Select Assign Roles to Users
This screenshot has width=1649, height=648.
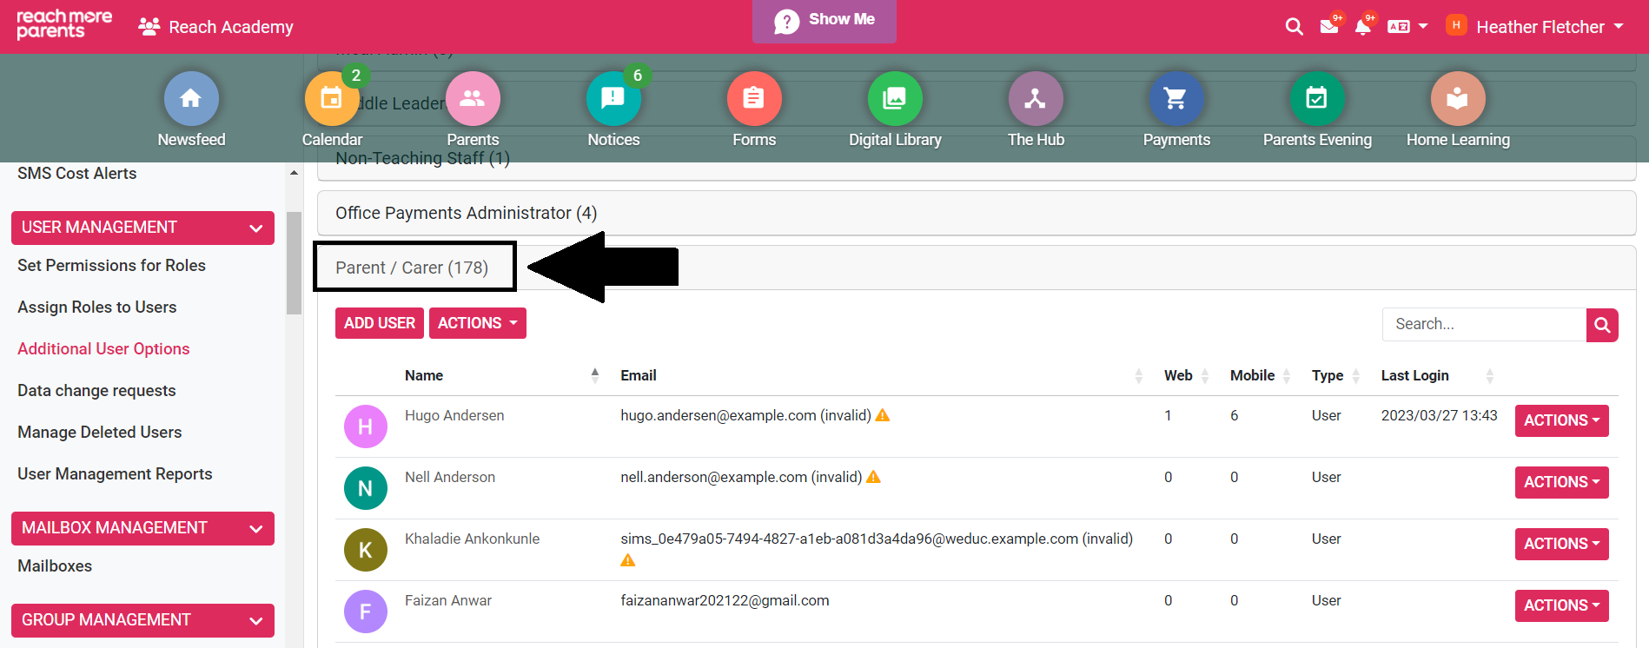[97, 307]
